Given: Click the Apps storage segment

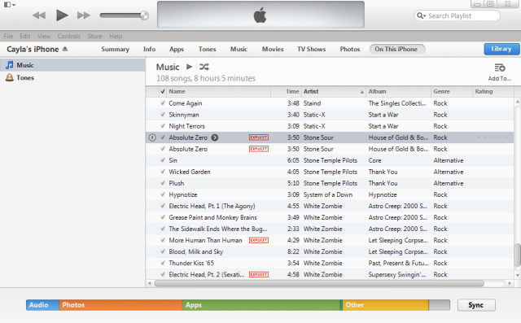Looking at the screenshot, I should (262, 305).
